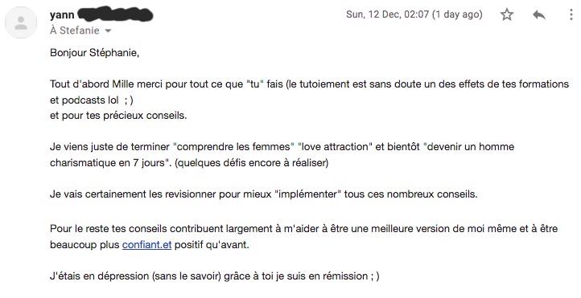The height and width of the screenshot is (298, 581).
Task: Click the "(1 day ago)" text
Action: click(x=457, y=14)
